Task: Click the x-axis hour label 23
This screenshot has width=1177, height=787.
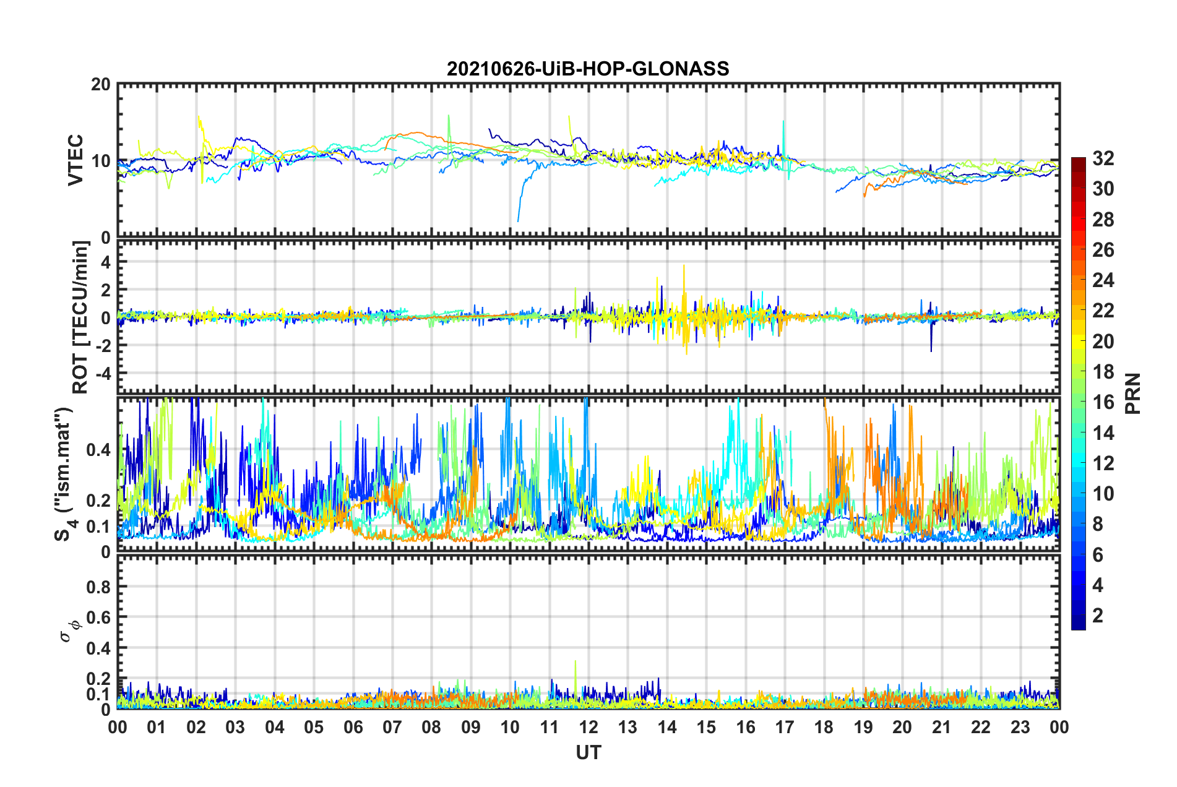Action: [1020, 727]
